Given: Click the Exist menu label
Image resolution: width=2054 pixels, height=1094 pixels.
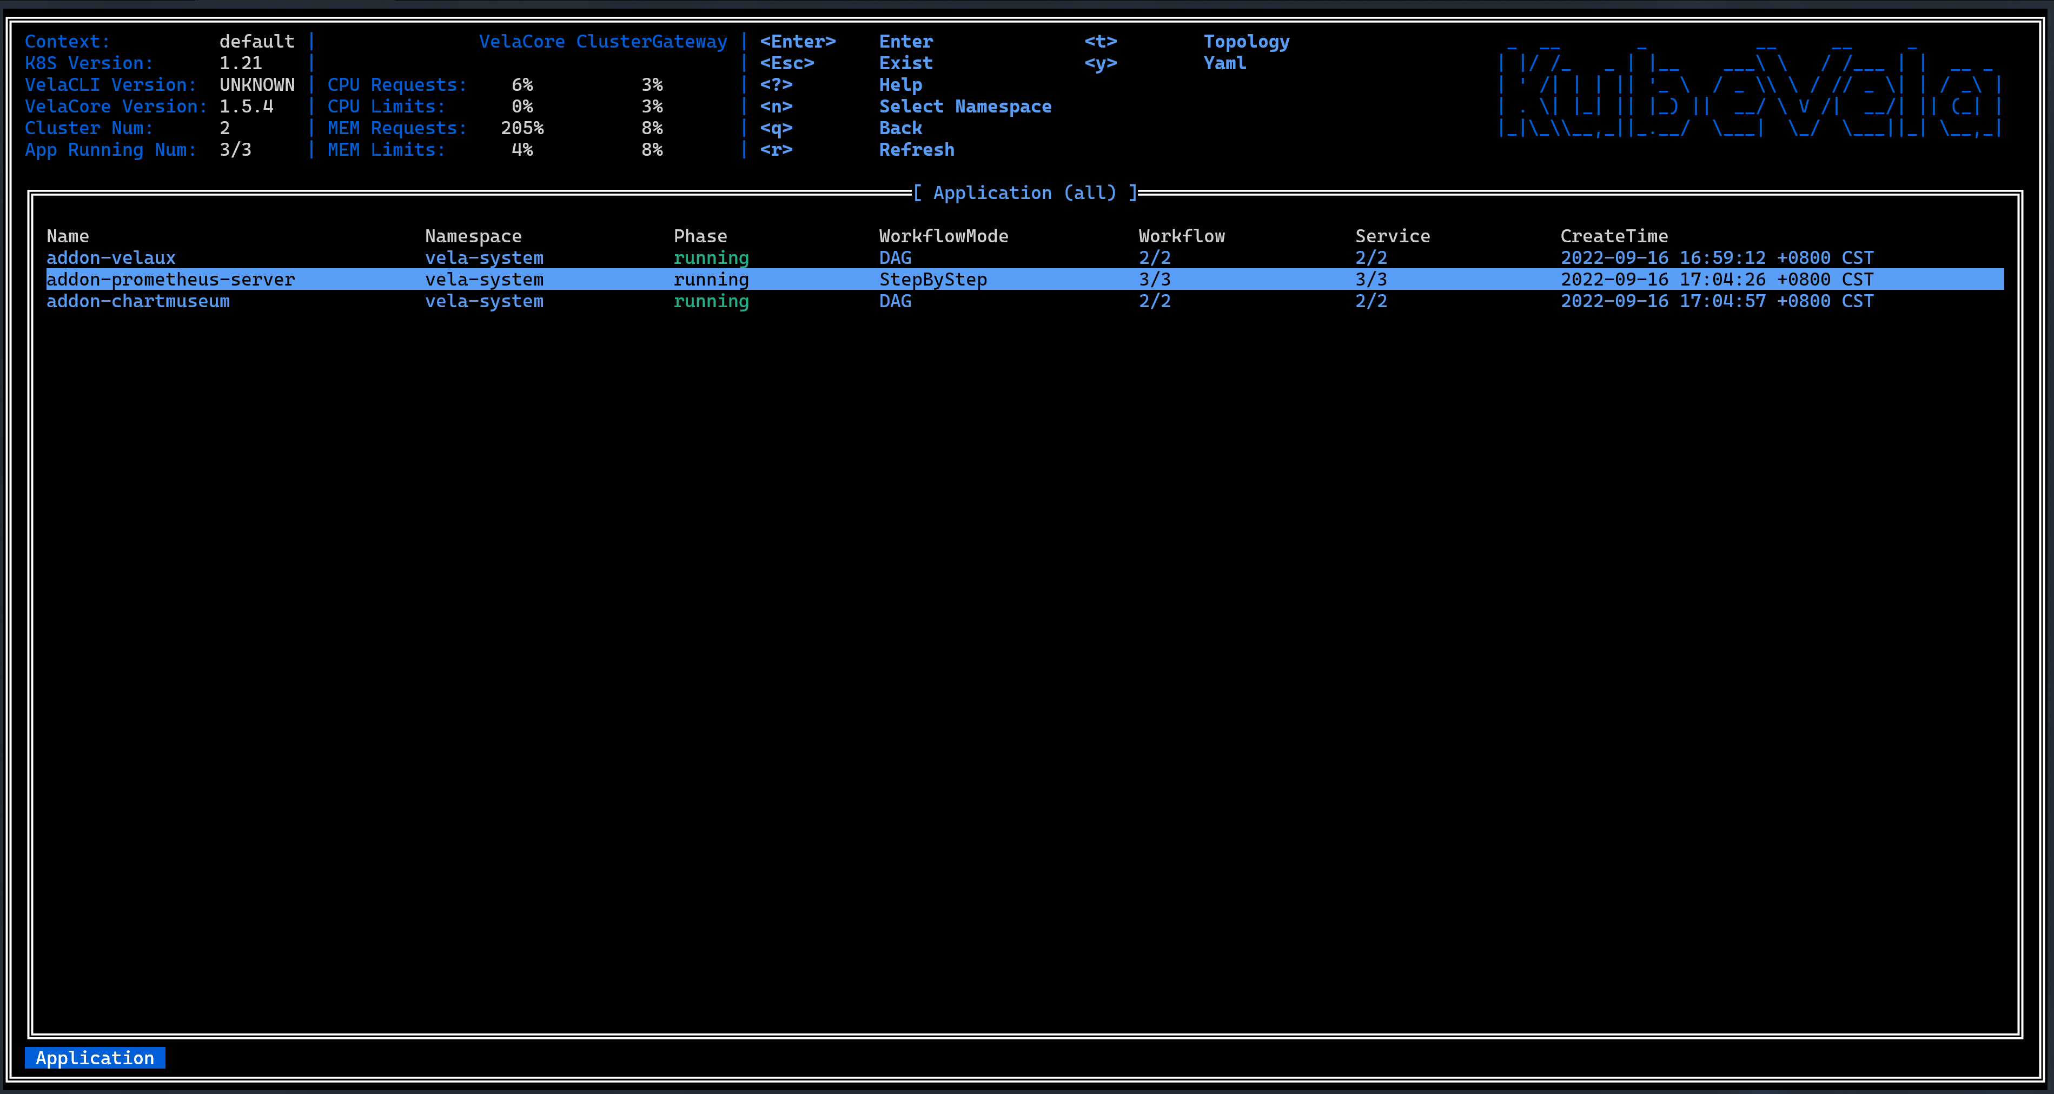Looking at the screenshot, I should click(906, 63).
